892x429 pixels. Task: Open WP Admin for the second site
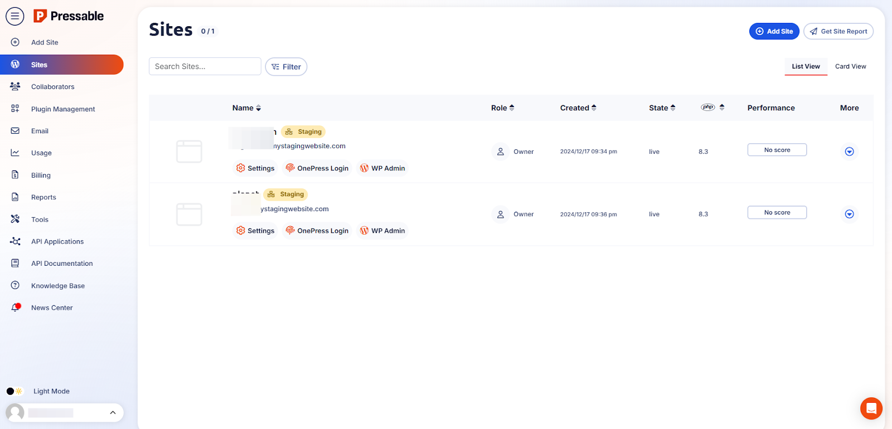(382, 231)
